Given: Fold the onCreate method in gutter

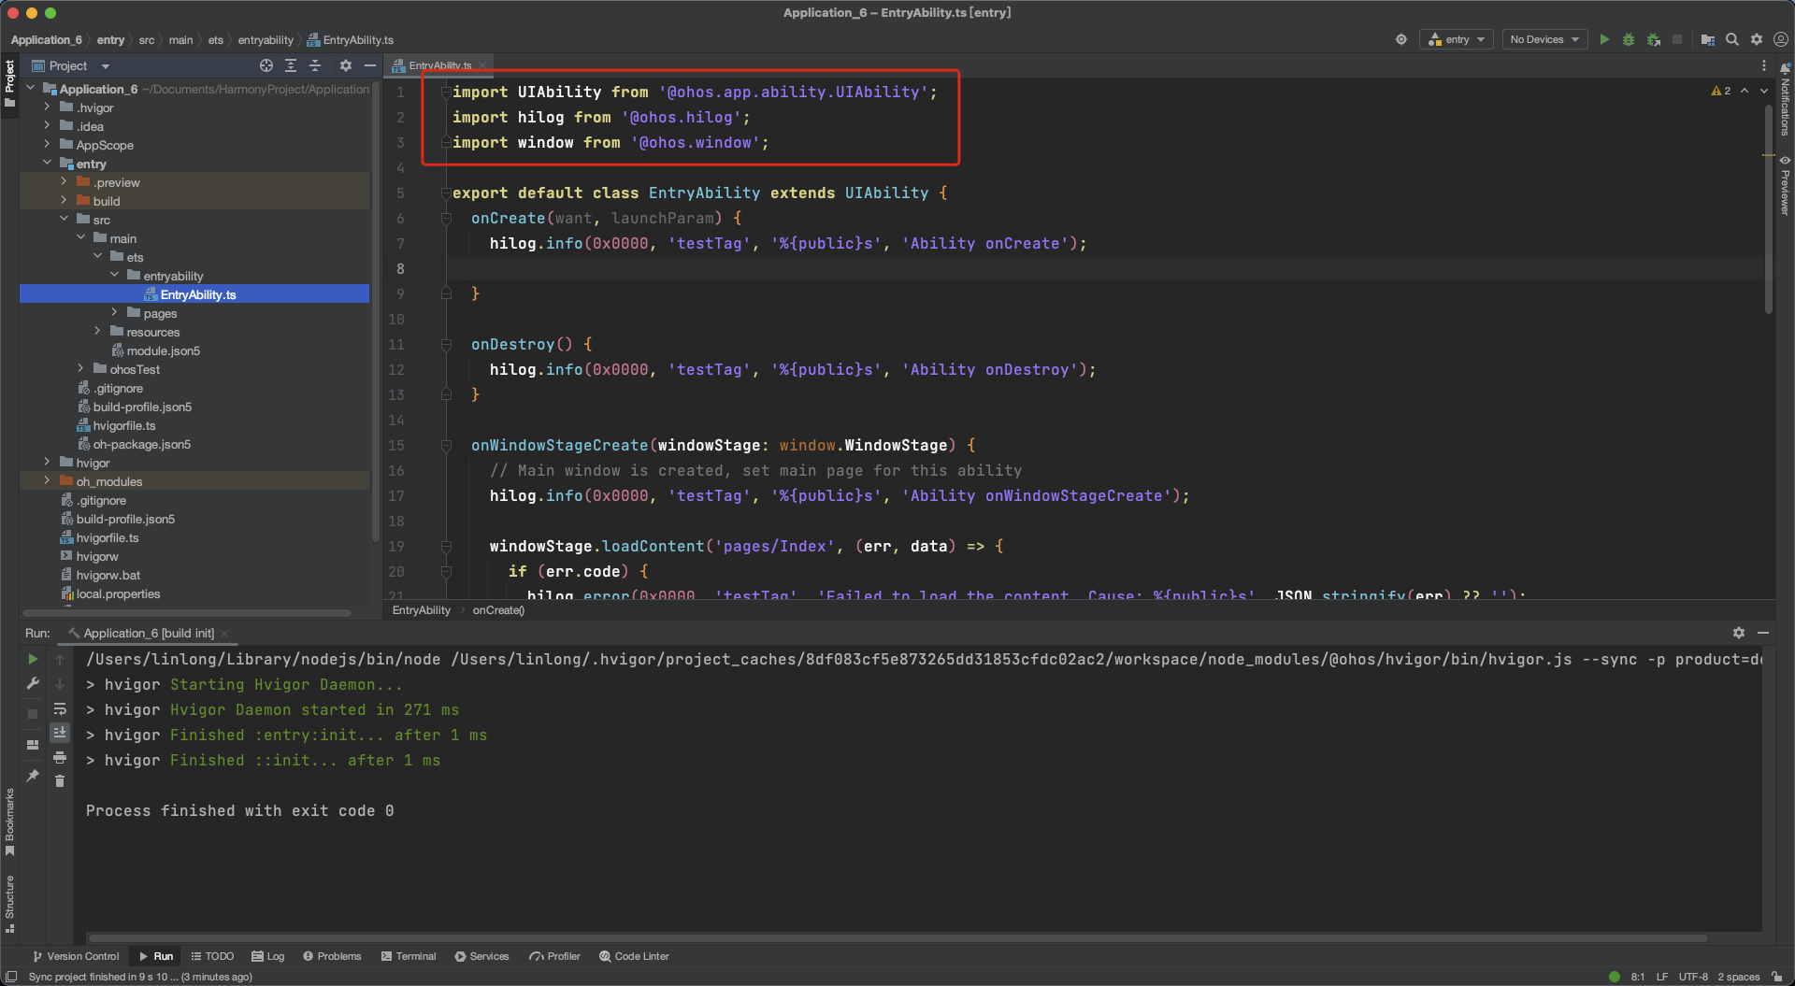Looking at the screenshot, I should click(x=446, y=218).
